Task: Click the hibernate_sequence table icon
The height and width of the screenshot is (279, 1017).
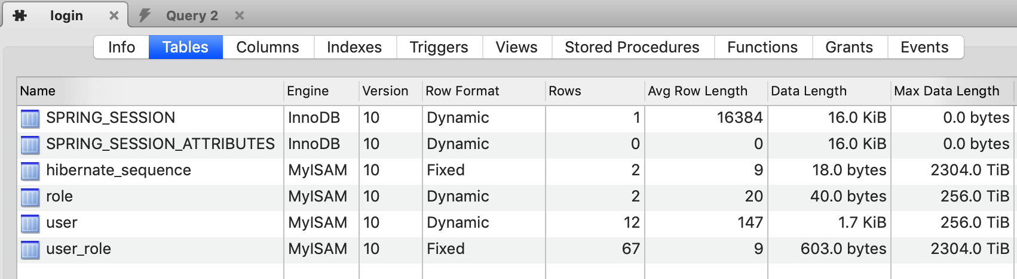Action: (30, 171)
